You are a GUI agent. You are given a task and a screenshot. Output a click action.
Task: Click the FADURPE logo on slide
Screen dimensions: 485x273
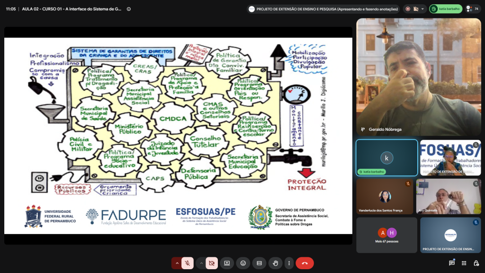coord(126,217)
